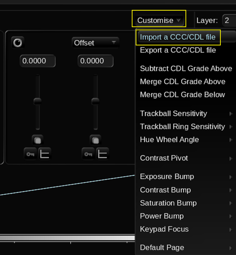Choose Merge CDL Grade Below

pyautogui.click(x=186, y=95)
